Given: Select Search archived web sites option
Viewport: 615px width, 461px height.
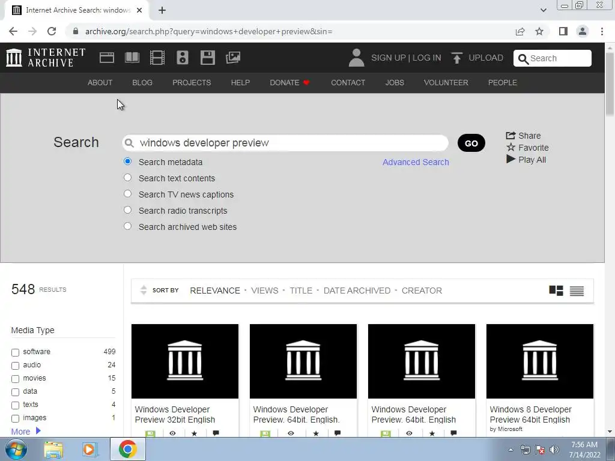Looking at the screenshot, I should tap(127, 226).
